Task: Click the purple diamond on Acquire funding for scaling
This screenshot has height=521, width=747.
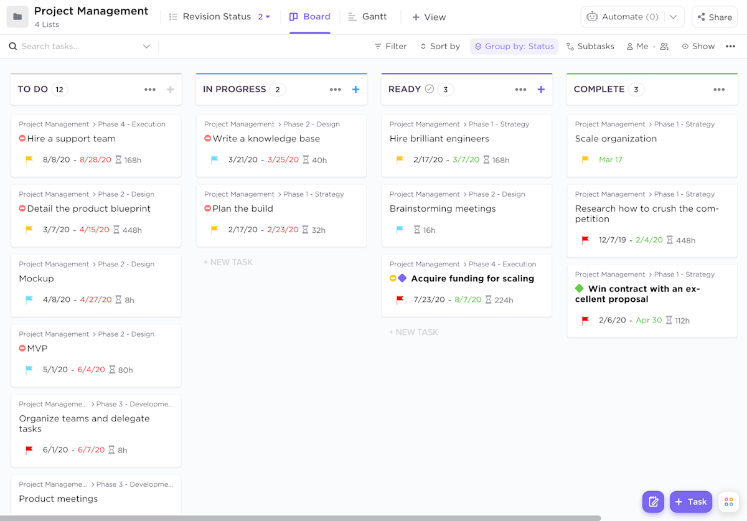Action: [x=403, y=278]
